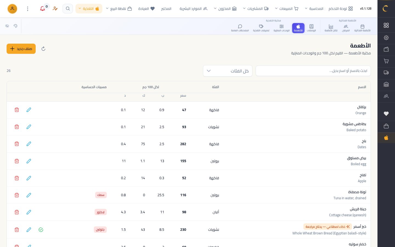Click the bell notifications icon
Screen dimensions: 395x247
43,9
